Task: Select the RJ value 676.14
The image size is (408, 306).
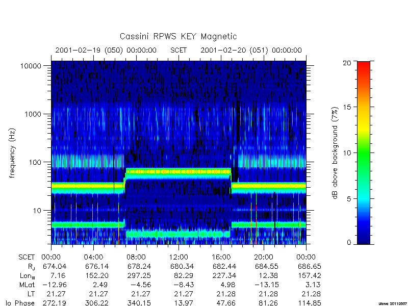Action: pos(97,266)
